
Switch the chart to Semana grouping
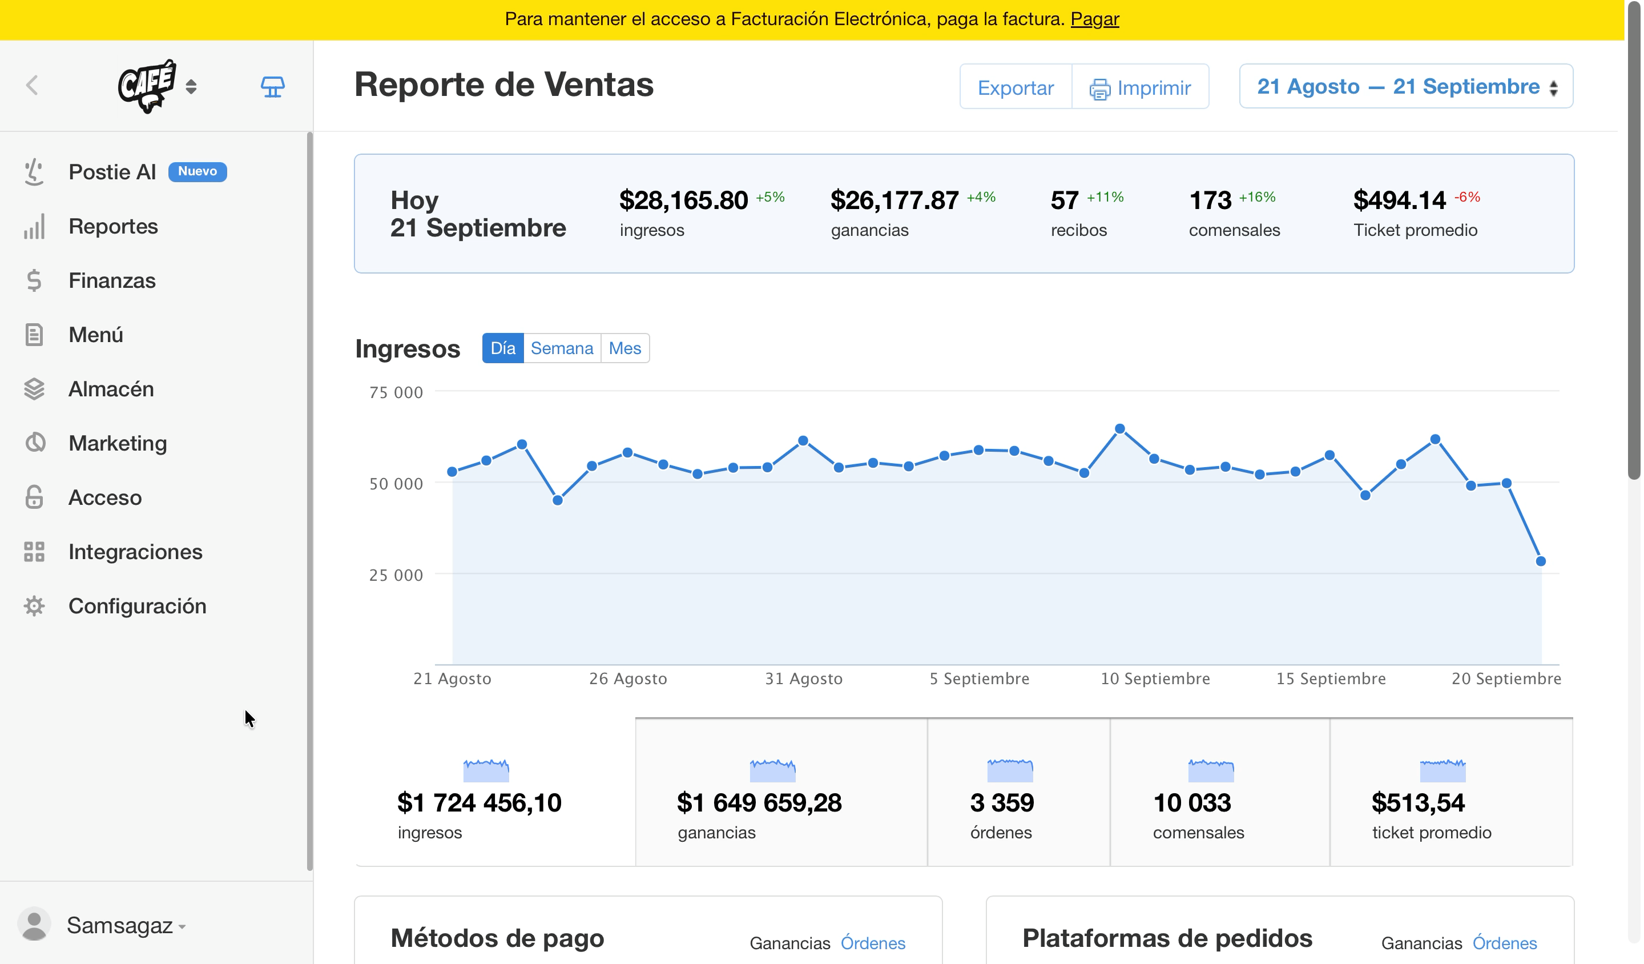(562, 348)
